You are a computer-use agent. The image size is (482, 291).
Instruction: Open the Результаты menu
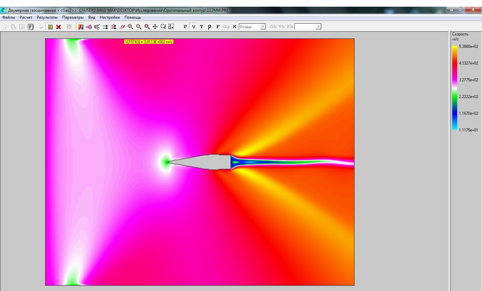click(x=47, y=17)
